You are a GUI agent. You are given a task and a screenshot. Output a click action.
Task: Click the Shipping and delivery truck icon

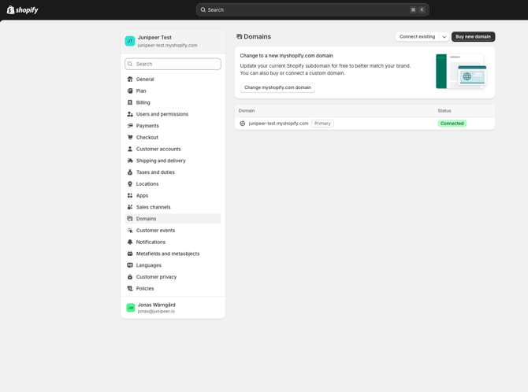click(130, 161)
